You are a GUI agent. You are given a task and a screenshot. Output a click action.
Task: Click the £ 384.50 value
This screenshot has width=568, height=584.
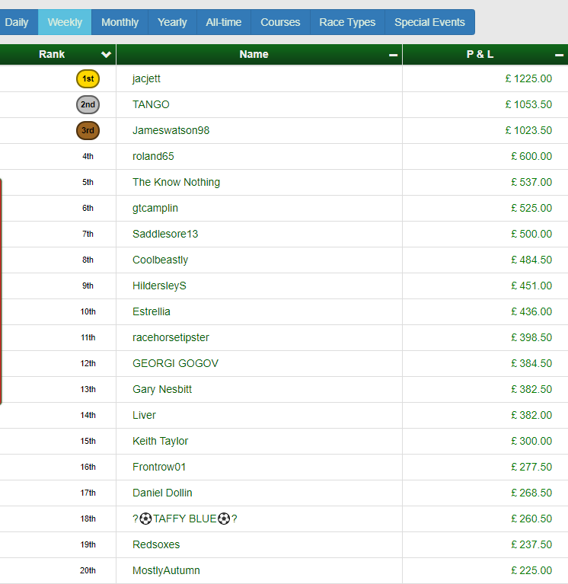click(x=531, y=363)
